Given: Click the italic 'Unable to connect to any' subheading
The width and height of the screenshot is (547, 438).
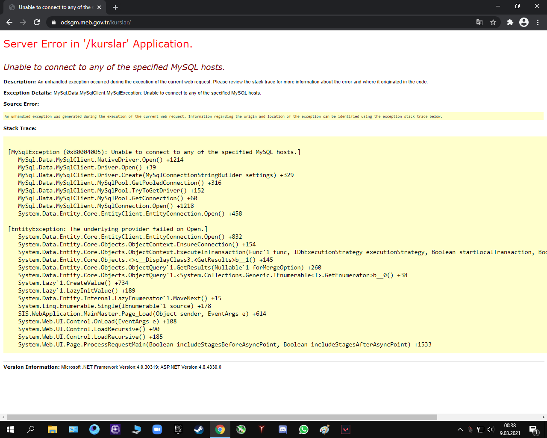Looking at the screenshot, I should click(114, 67).
